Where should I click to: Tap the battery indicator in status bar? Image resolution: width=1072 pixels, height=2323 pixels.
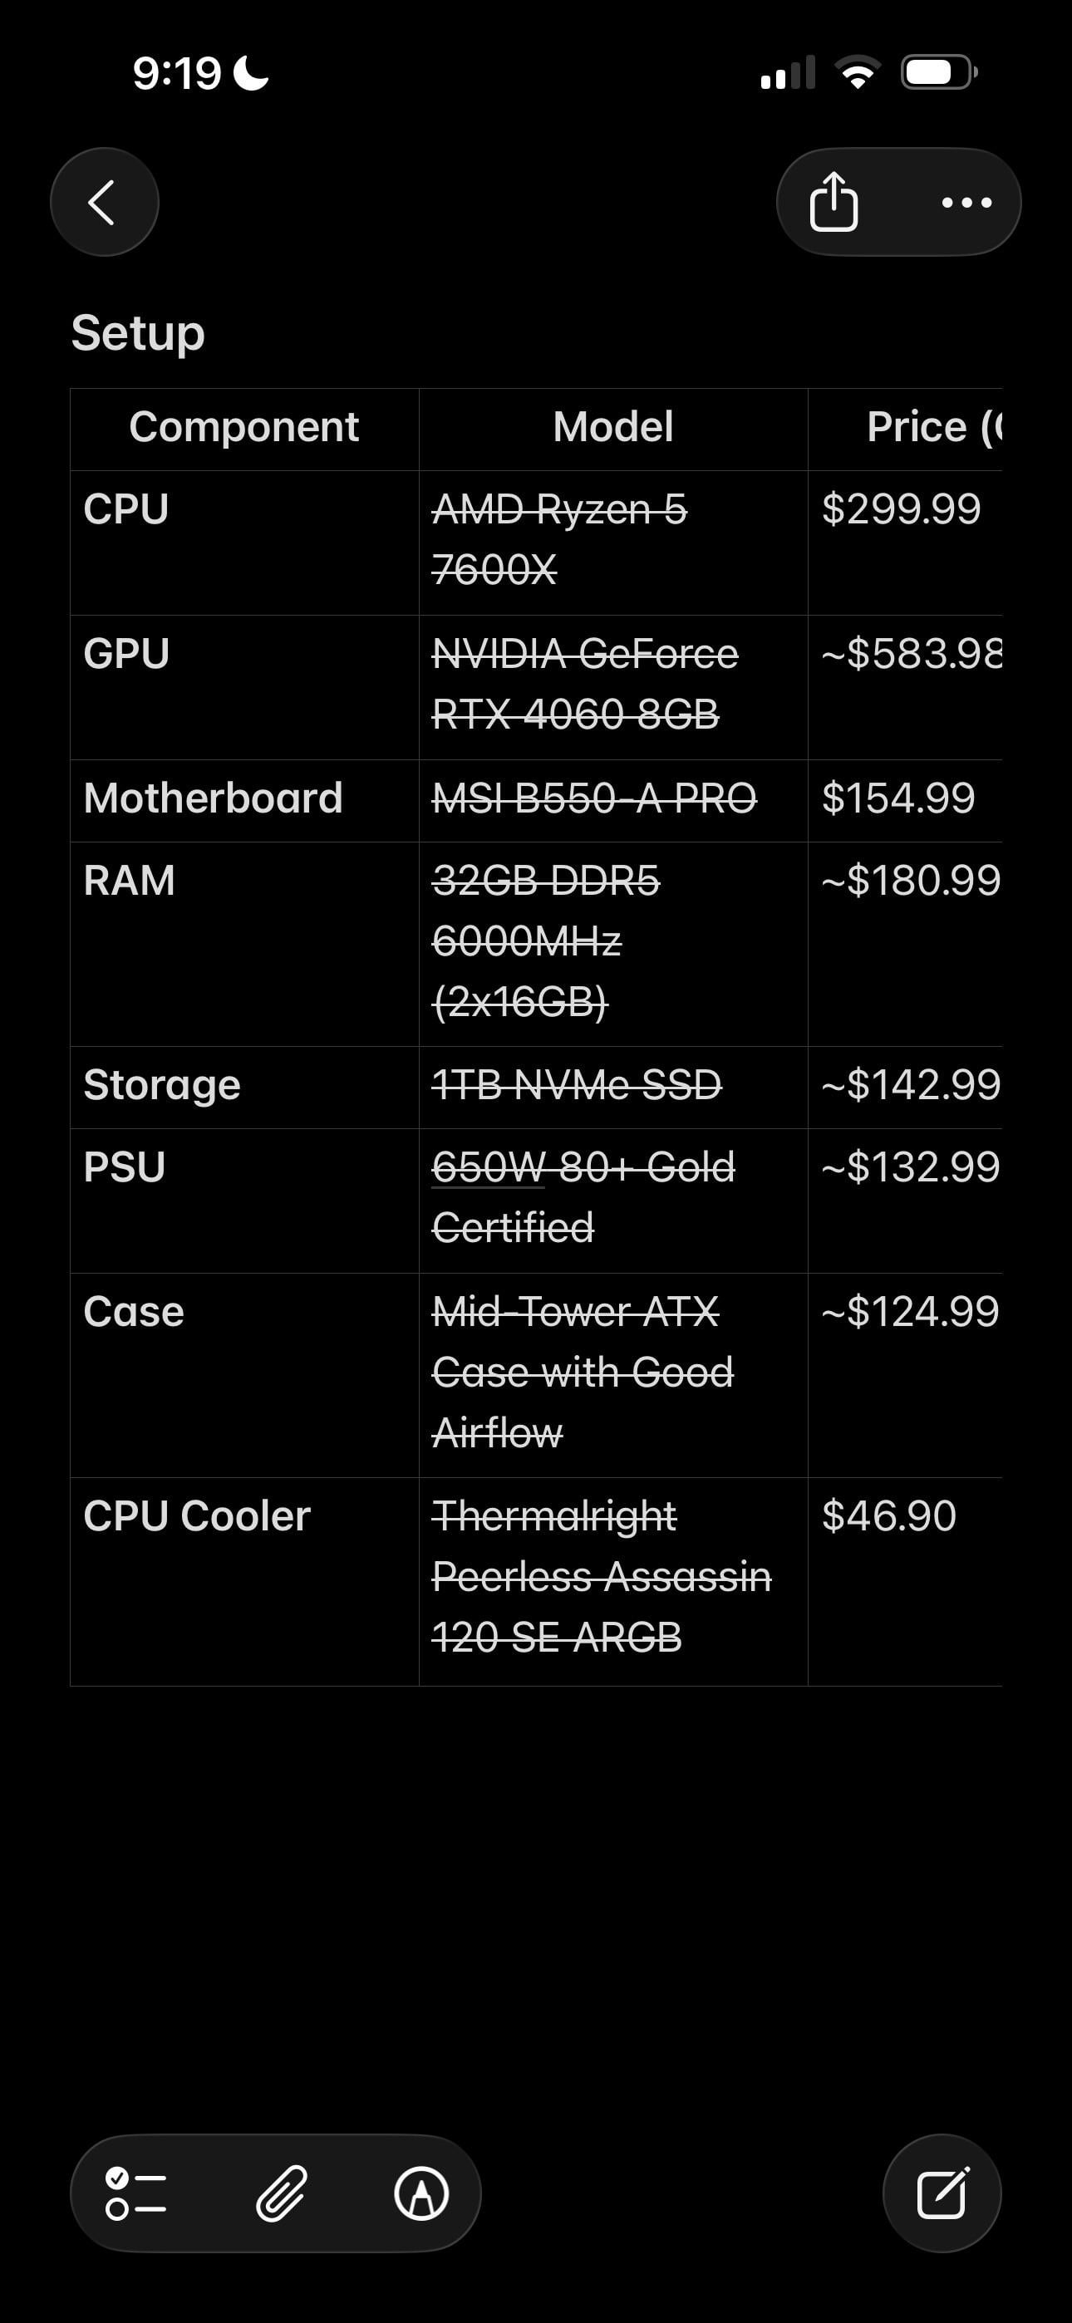938,72
